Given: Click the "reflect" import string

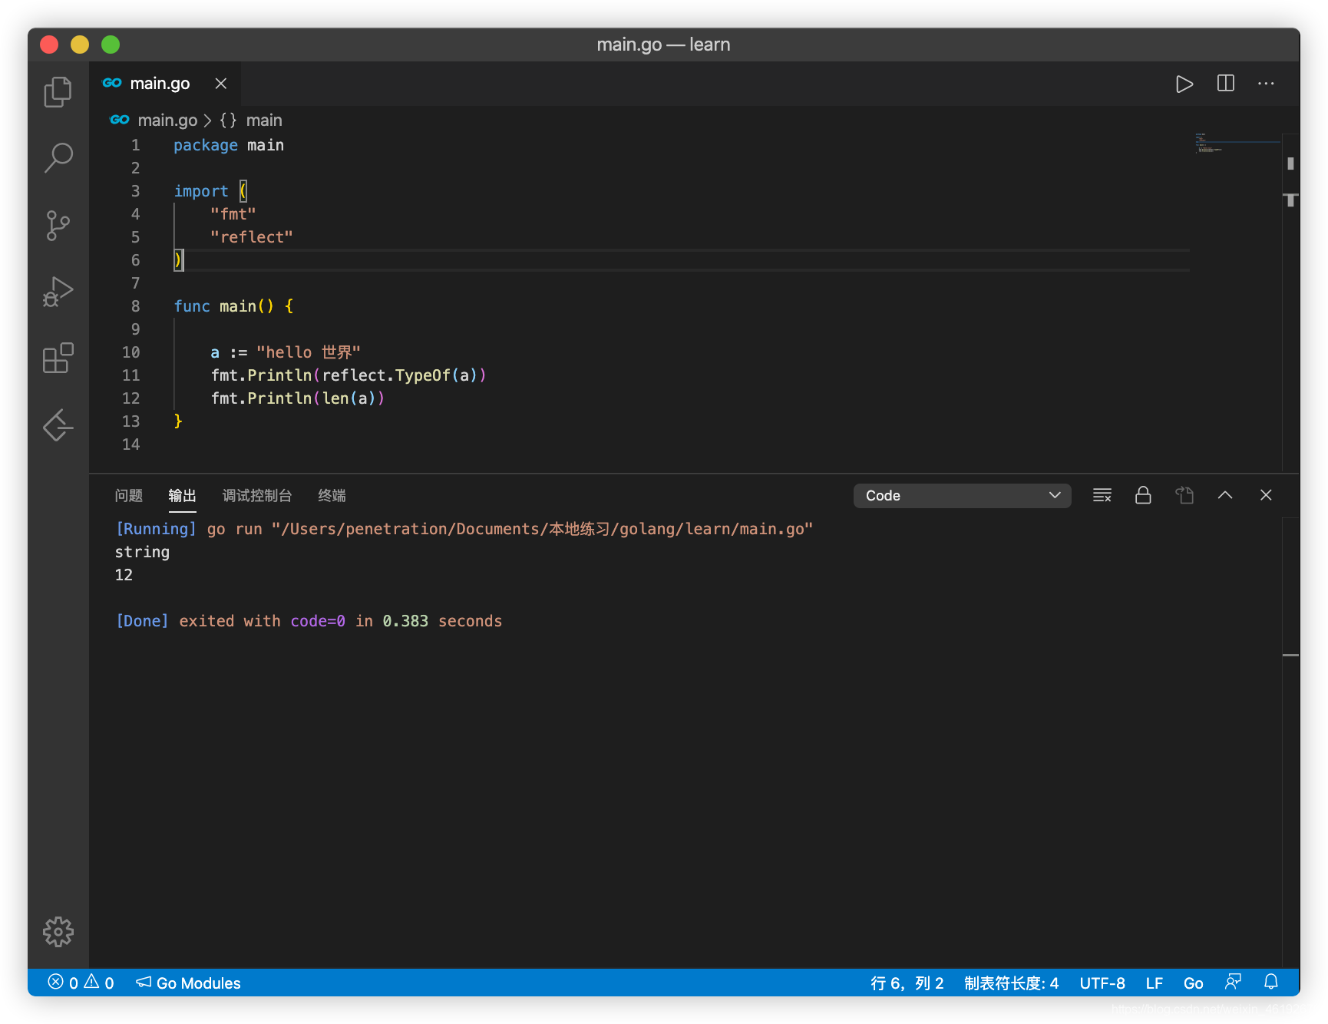Looking at the screenshot, I should coord(252,237).
